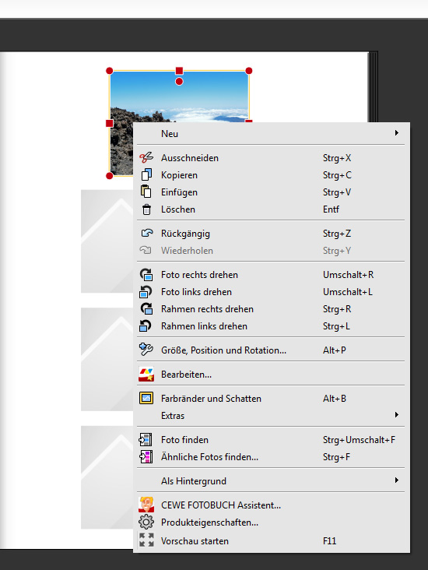Image resolution: width=428 pixels, height=570 pixels.
Task: Open Größe, Position und Rotation dialog
Action: coord(271,350)
